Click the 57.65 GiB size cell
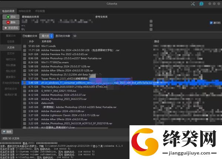 (34, 46)
